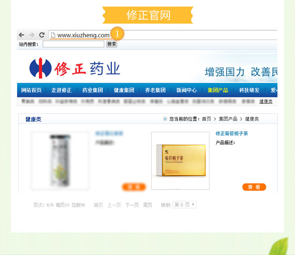
Task: Click the orange 查看 button
Action: [x=254, y=187]
